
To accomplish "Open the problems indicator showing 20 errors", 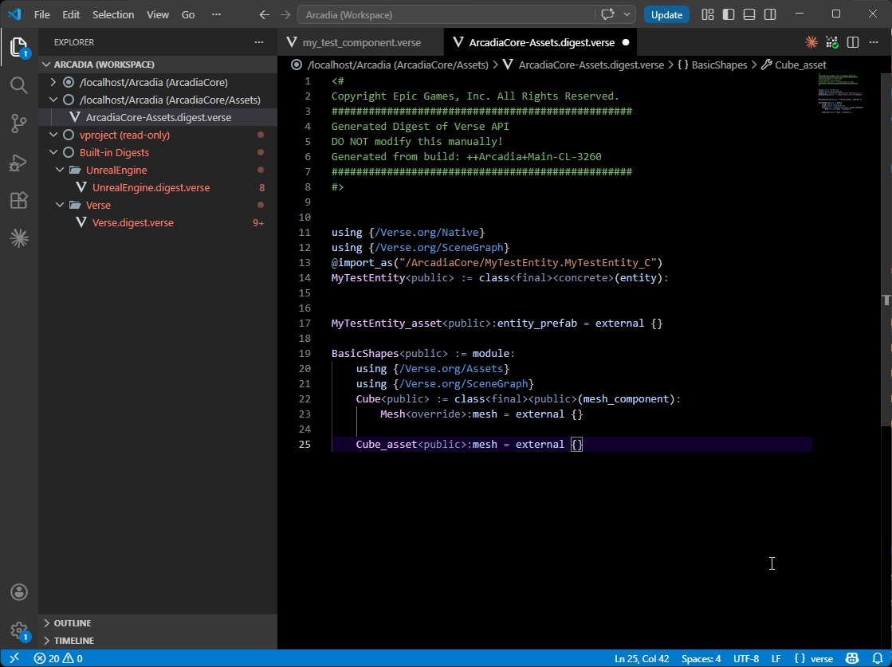I will coord(58,658).
